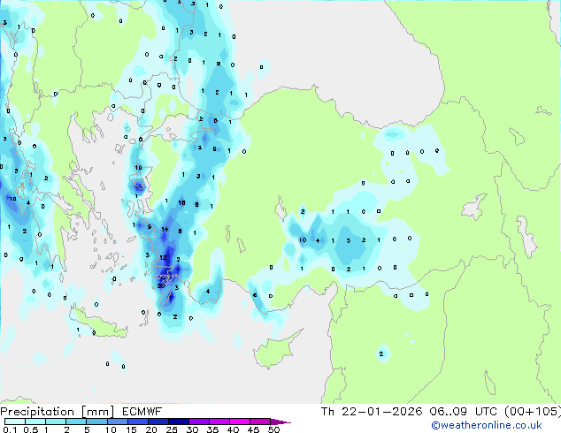Select the 2–5 mm legend color segment
Screen dimensions: 561x433
(x=76, y=422)
